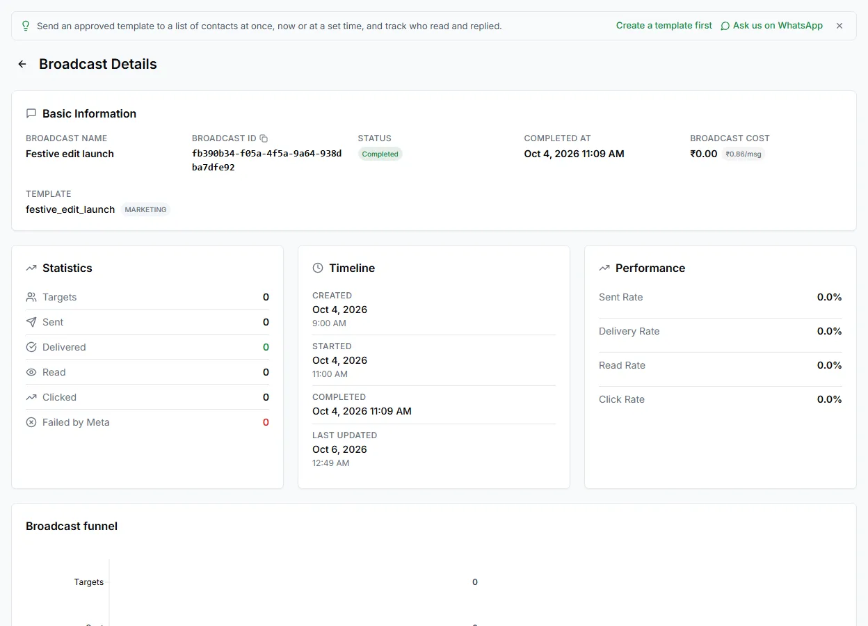This screenshot has height=626, width=868.
Task: Click the chat bubble icon beside Basic Information
Action: point(31,113)
